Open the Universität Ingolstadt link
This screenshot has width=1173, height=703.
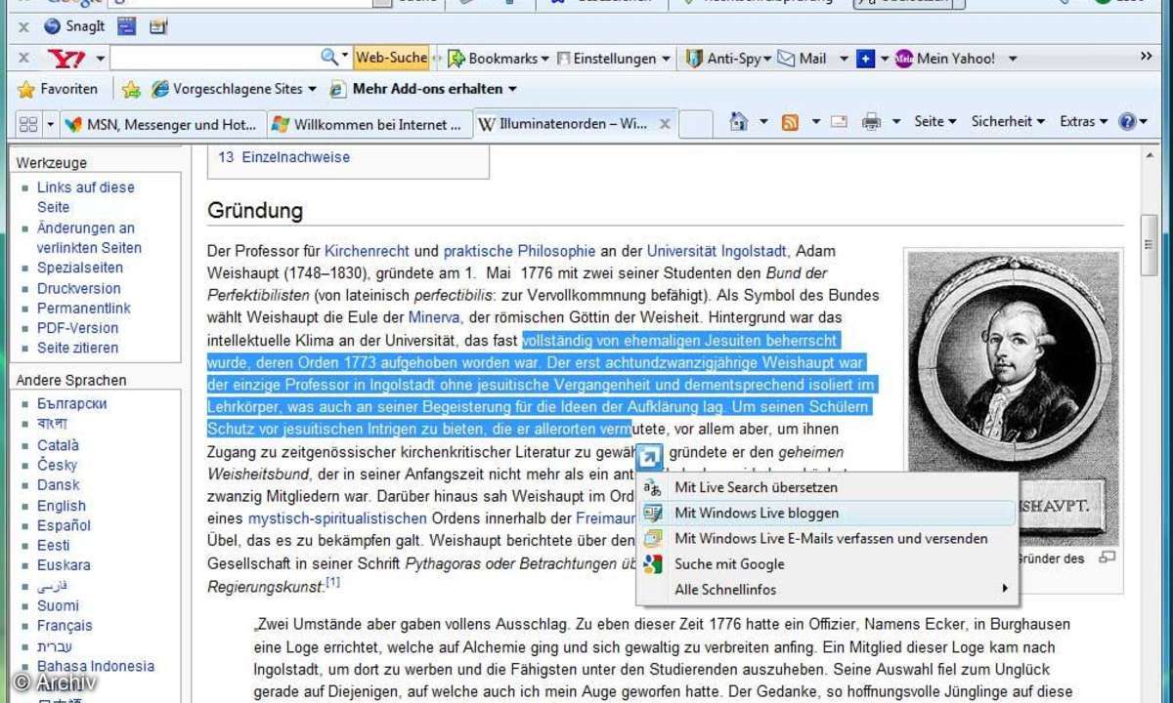click(x=717, y=251)
